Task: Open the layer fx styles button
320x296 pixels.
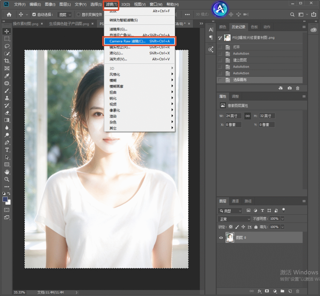Action: pyautogui.click(x=259, y=291)
